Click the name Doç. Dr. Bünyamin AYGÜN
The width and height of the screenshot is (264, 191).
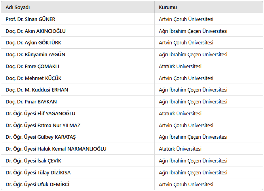point(35,55)
